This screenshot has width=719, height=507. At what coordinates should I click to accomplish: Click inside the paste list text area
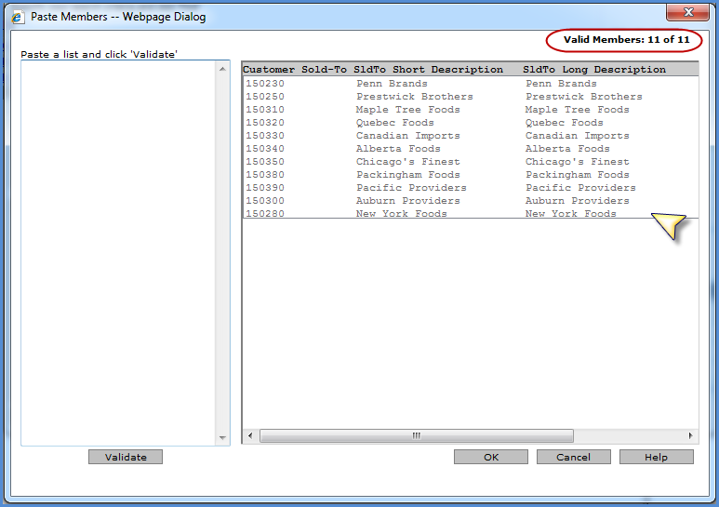pos(118,253)
